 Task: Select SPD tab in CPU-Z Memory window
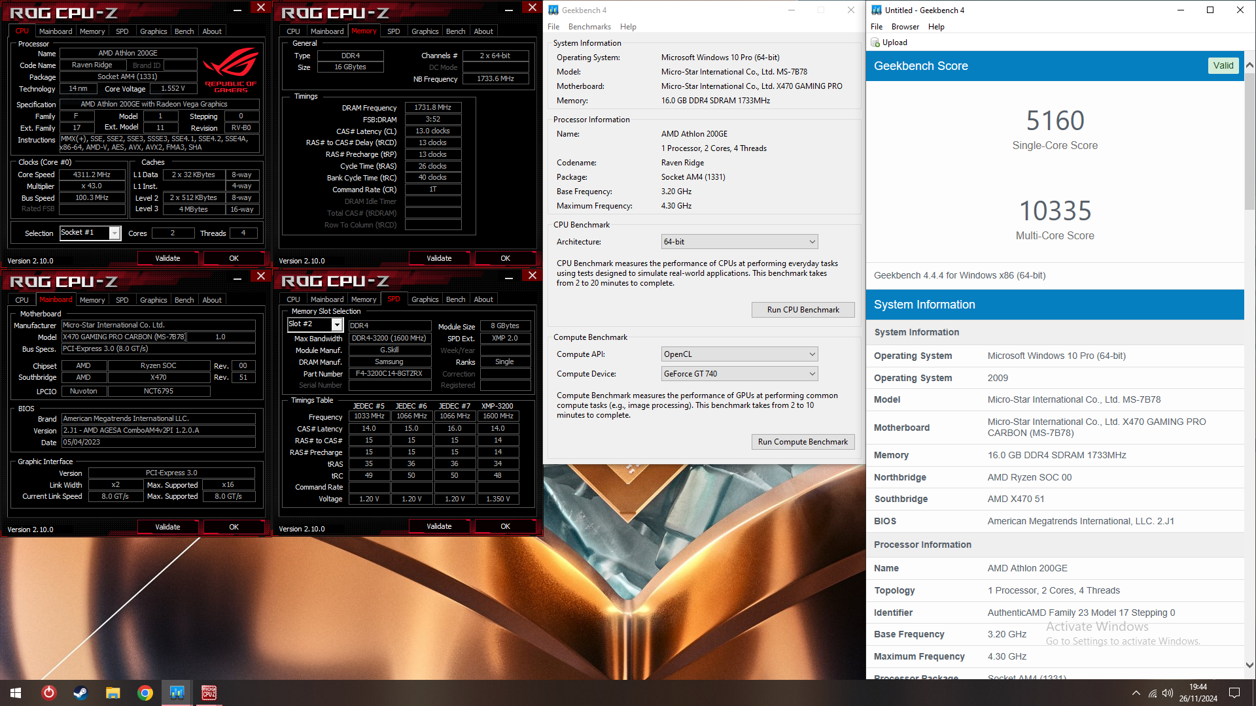point(393,31)
